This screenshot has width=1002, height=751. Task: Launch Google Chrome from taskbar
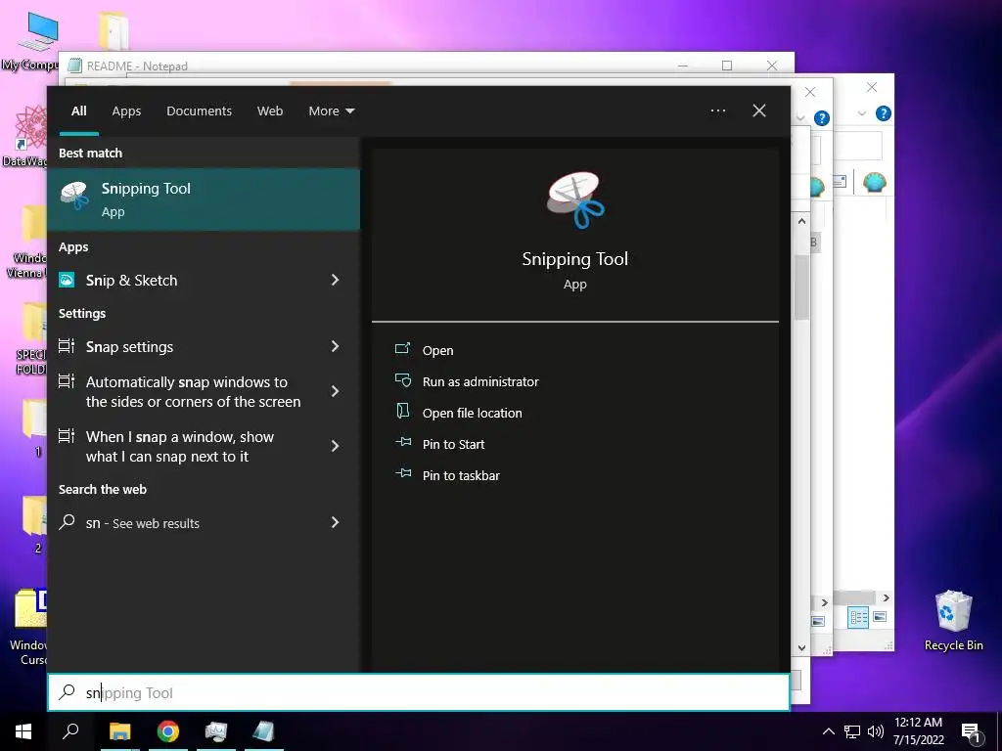tap(168, 731)
